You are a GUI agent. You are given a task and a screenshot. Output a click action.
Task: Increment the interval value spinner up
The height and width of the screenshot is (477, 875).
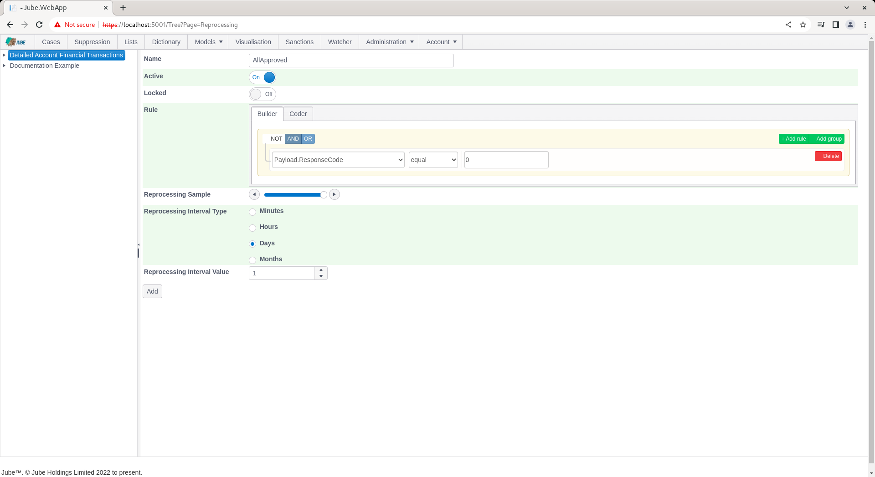[x=321, y=270]
